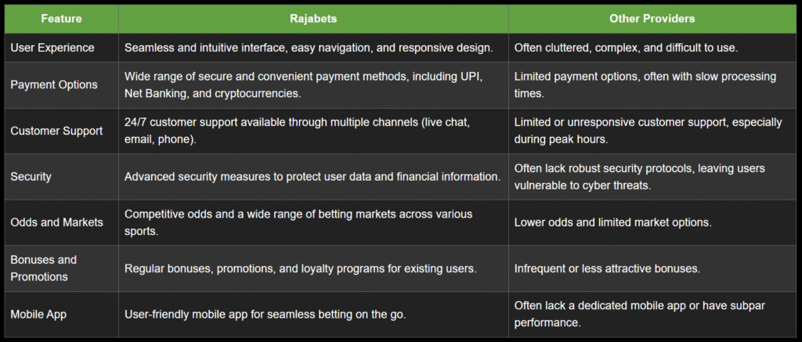Image resolution: width=802 pixels, height=342 pixels.
Task: Click the Other Providers column header
Action: [x=652, y=19]
